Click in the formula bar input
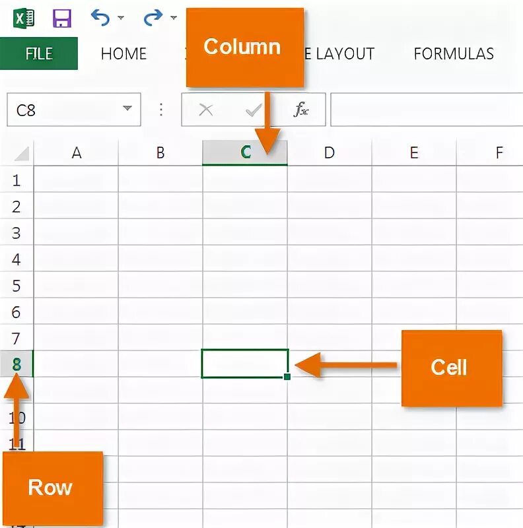 coord(427,110)
